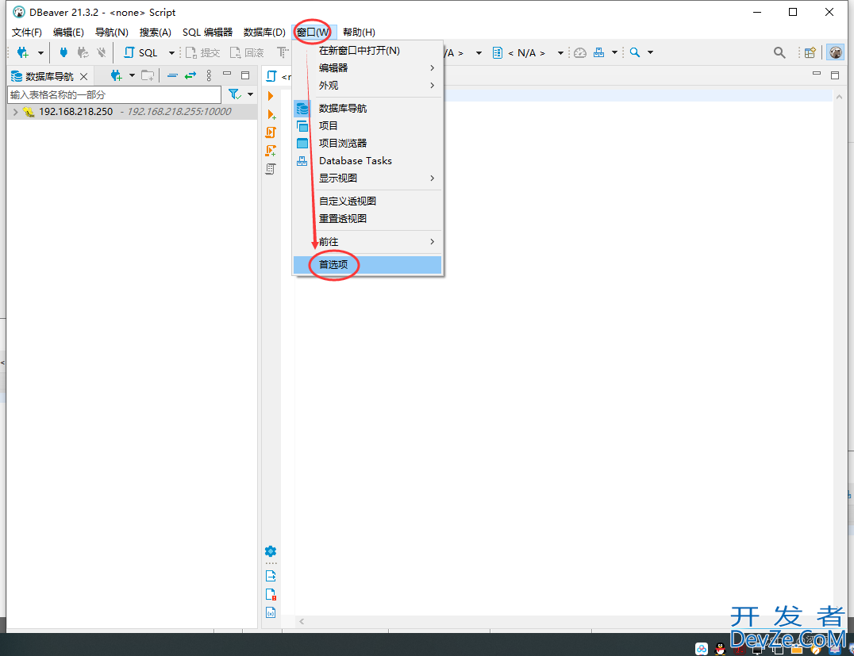Select 首选项 in the Window menu
854x656 pixels.
(333, 265)
